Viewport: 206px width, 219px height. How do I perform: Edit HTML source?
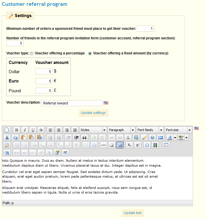pos(160,138)
